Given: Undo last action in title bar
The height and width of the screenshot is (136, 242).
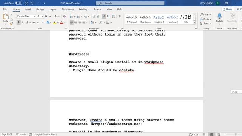Looking at the screenshot, I should 32,3.
